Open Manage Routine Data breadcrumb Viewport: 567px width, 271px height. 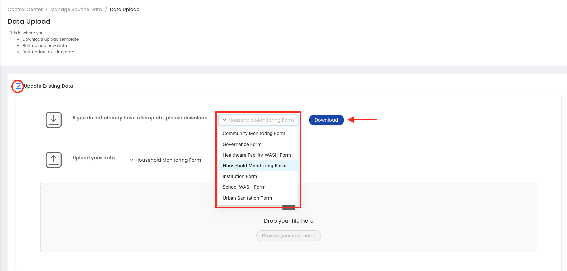tap(76, 9)
